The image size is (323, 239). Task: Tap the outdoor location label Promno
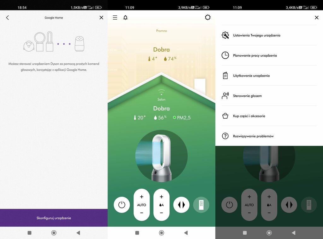[161, 31]
